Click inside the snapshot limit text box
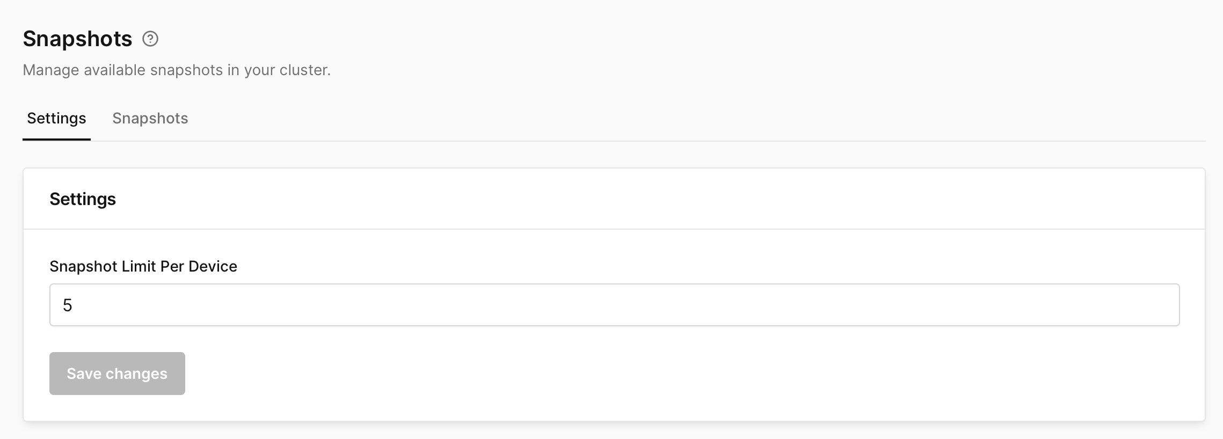This screenshot has width=1223, height=439. [614, 305]
